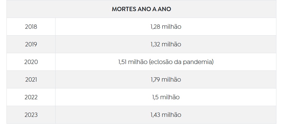This screenshot has height=124, width=282.
Task: Click milhão text in the 2023 row
Action: 172,115
